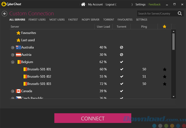Click the star icon beside Favourites
Image resolution: width=186 pixels, height=128 pixels.
[x=18, y=33]
